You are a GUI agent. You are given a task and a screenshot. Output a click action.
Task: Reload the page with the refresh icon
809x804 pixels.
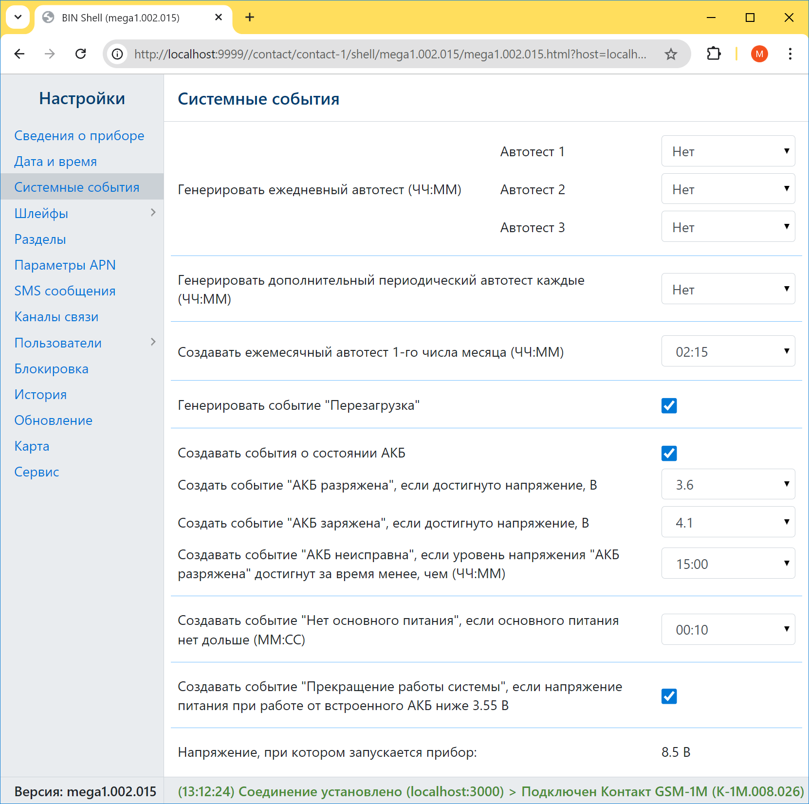[81, 54]
